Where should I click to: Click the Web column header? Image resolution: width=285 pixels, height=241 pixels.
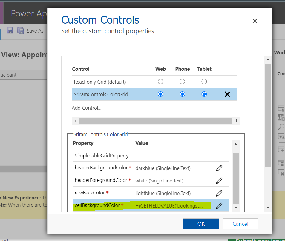[160, 69]
